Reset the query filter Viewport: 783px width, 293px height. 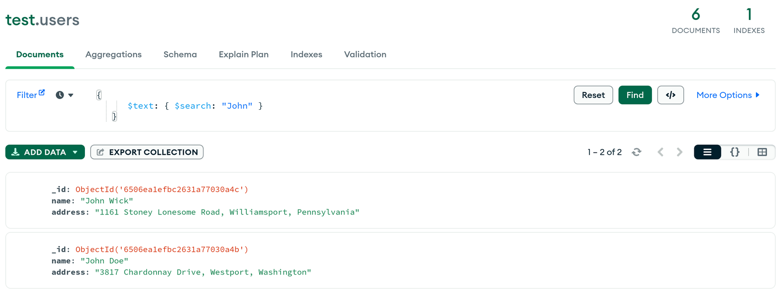[593, 95]
